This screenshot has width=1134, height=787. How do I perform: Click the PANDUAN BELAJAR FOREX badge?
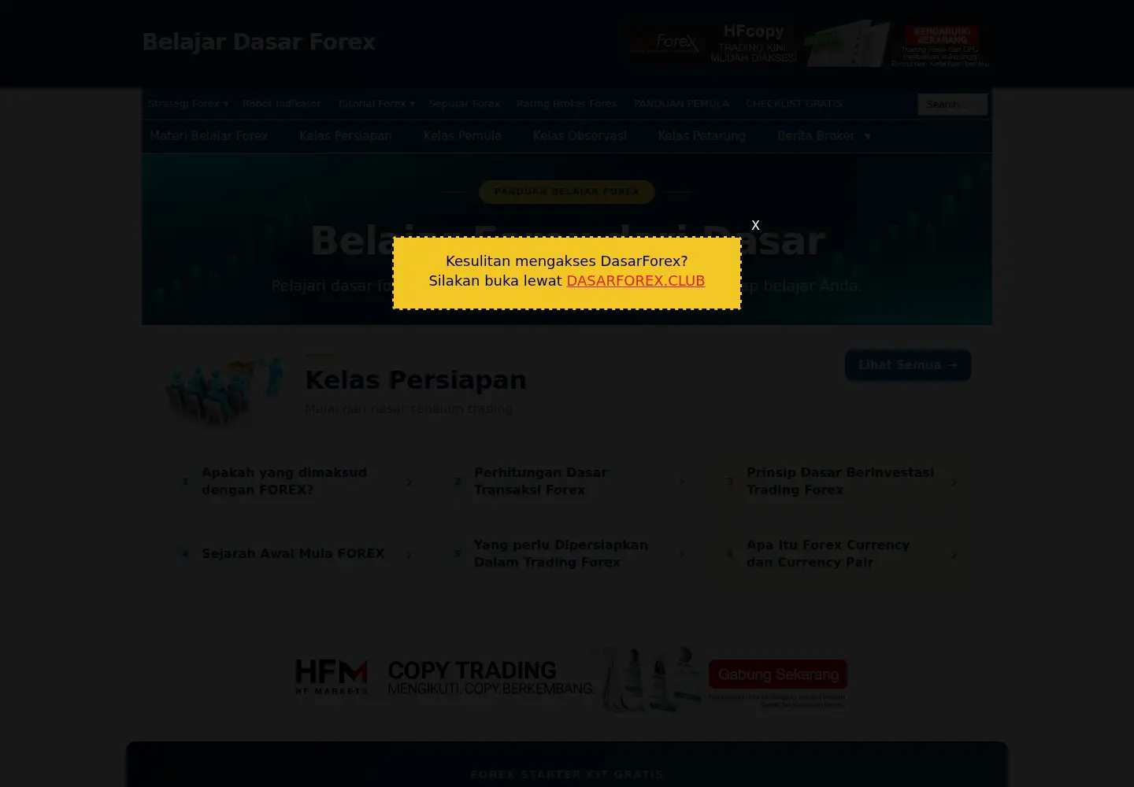pyautogui.click(x=567, y=191)
